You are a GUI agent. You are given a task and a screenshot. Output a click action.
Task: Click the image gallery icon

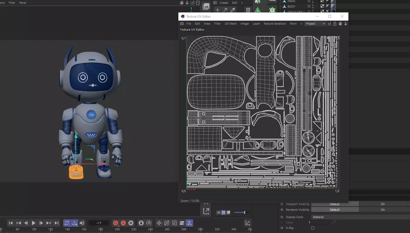[206, 6]
